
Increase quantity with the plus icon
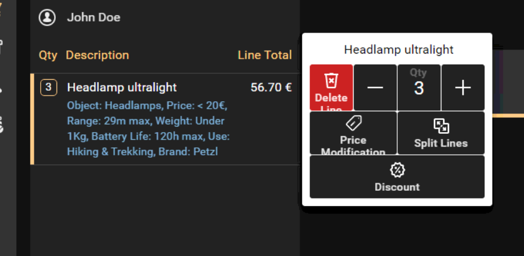463,87
